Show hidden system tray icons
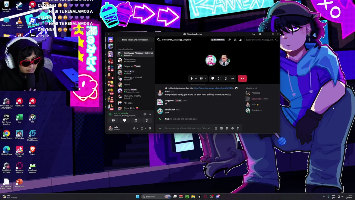This screenshot has width=355, height=200. (x=324, y=197)
